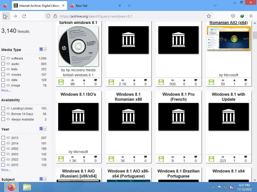Open the list all tabs dropdown arrow
This screenshot has height=192, width=257.
pyautogui.click(x=215, y=5)
